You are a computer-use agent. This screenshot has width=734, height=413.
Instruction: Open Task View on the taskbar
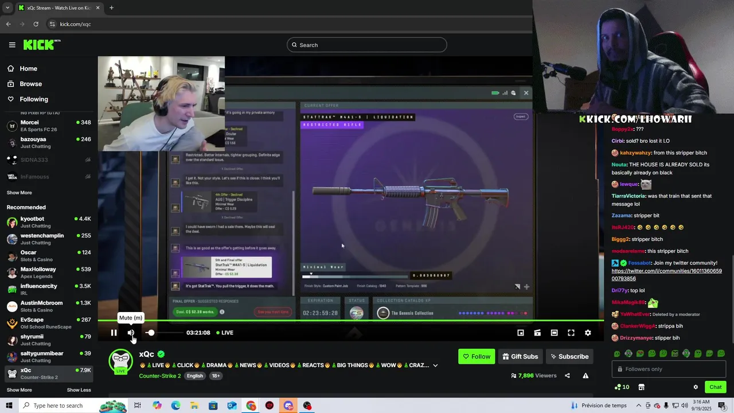pyautogui.click(x=138, y=406)
